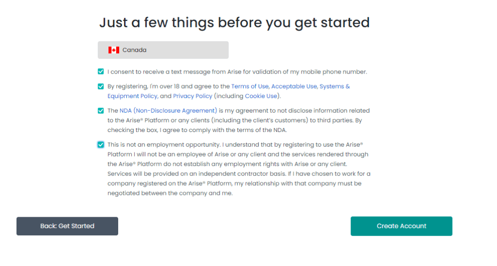
Task: Toggle the not an employment opportunity checkbox
Action: pos(101,145)
